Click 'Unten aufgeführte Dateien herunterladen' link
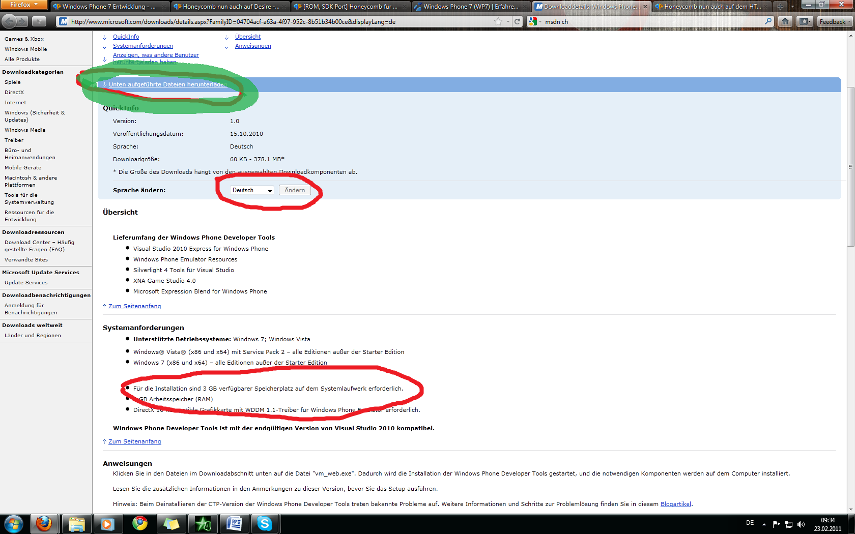855x534 pixels. [x=167, y=84]
